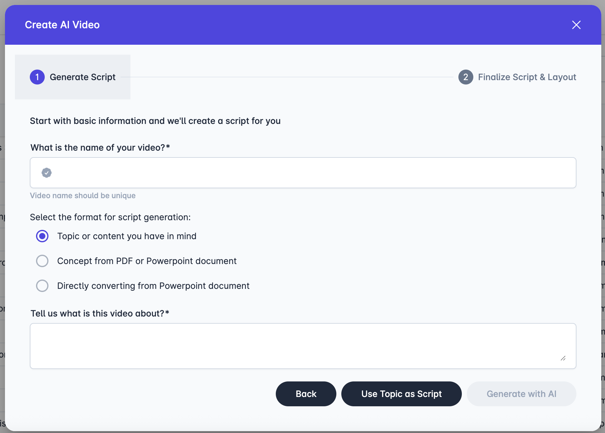Click 'Directly converting from Powerpoint document' text
Viewport: 605px width, 433px height.
pyautogui.click(x=153, y=286)
